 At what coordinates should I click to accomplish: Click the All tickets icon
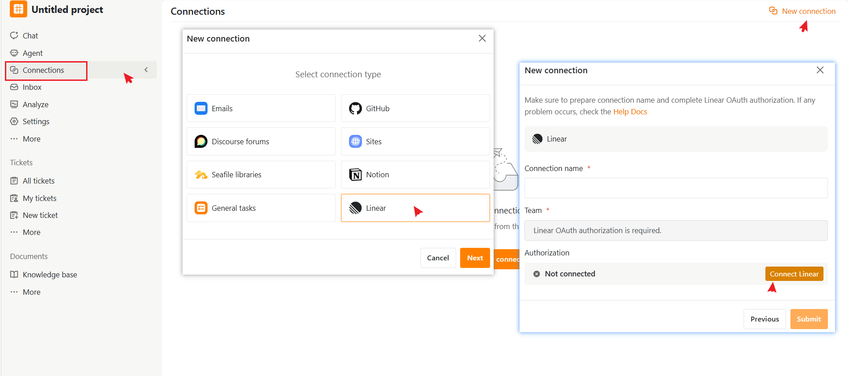[x=14, y=181]
